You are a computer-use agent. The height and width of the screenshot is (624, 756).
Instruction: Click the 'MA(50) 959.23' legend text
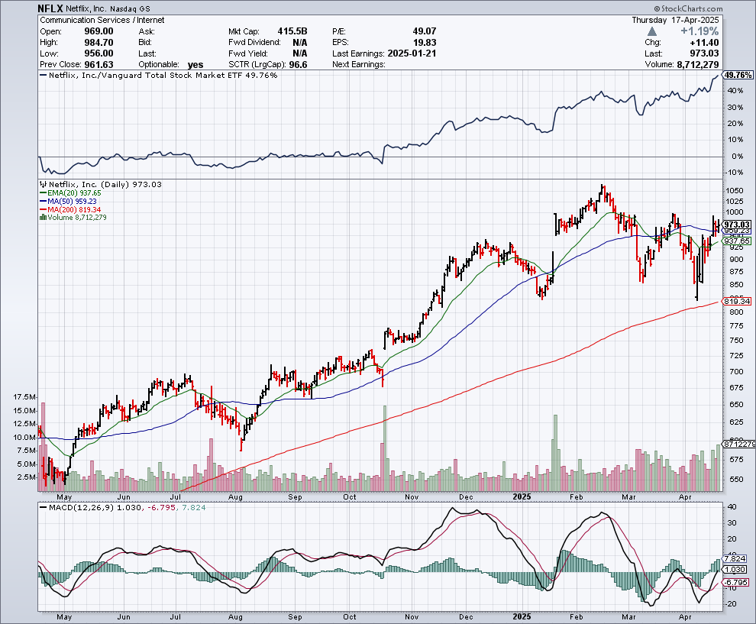[x=72, y=201]
